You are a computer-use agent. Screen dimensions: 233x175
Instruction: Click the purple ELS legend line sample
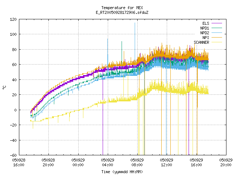217,23
